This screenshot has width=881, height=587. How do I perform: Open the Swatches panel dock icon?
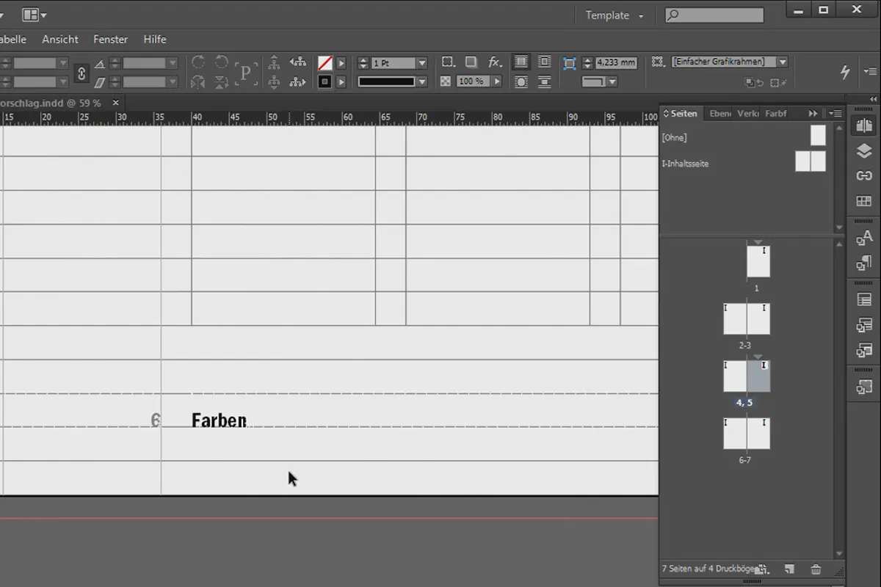tap(864, 202)
